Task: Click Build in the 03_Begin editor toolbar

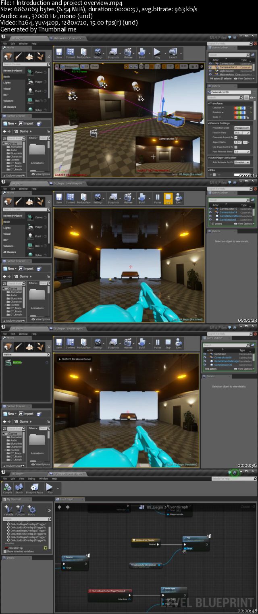Action: coord(141,53)
